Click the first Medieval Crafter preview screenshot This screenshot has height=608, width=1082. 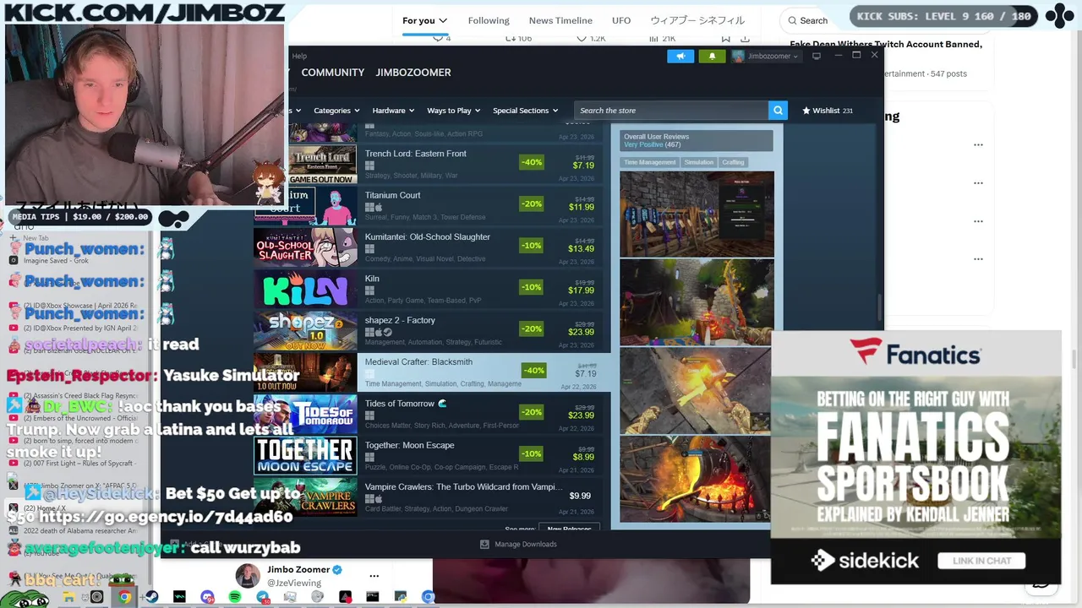tap(697, 214)
